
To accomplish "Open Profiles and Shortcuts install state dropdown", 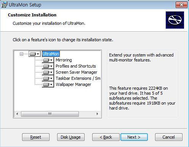I will [x=48, y=66].
